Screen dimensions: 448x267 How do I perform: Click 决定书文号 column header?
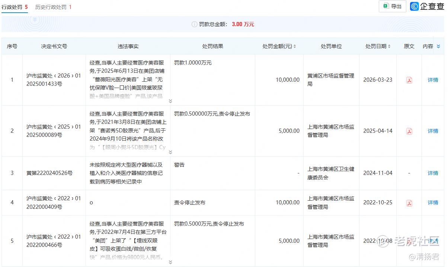click(x=54, y=47)
